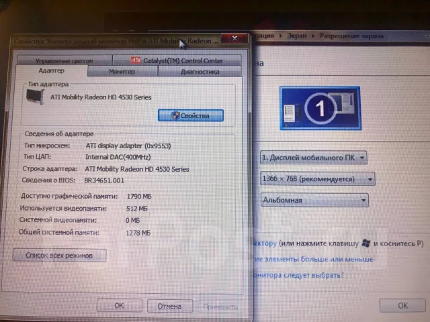Click the Строка адаптера value text
Screen dimensions: 430x322
137,169
